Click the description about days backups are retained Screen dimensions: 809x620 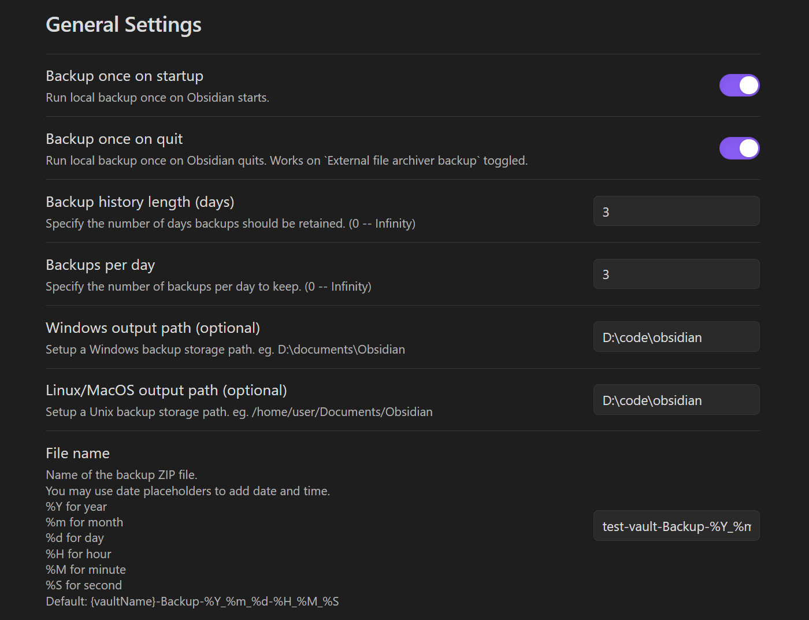230,224
